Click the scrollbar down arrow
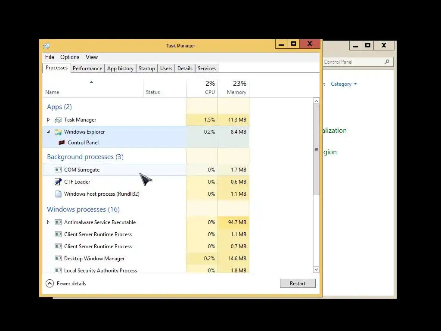441x331 pixels. pyautogui.click(x=316, y=269)
